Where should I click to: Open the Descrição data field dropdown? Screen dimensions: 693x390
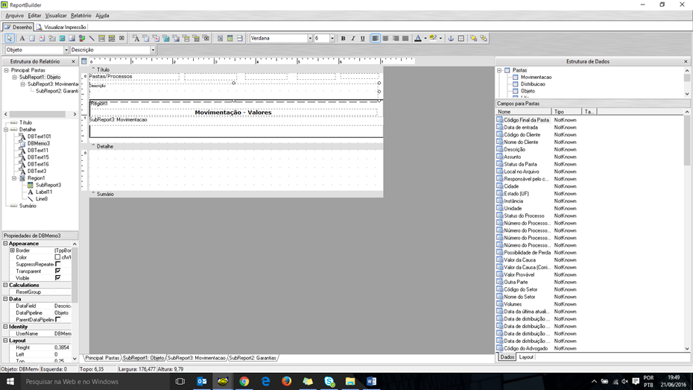[153, 50]
